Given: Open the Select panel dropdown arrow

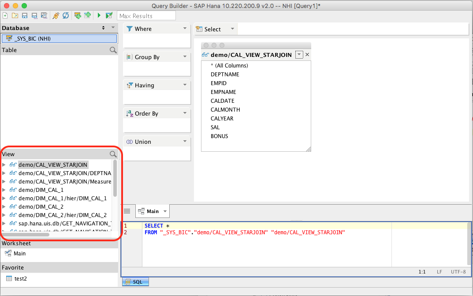Looking at the screenshot, I should 232,29.
